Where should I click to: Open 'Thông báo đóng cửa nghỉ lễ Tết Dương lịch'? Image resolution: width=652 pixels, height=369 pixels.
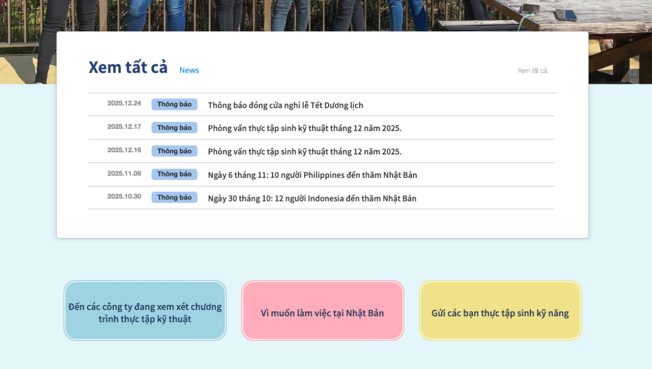[x=285, y=105]
